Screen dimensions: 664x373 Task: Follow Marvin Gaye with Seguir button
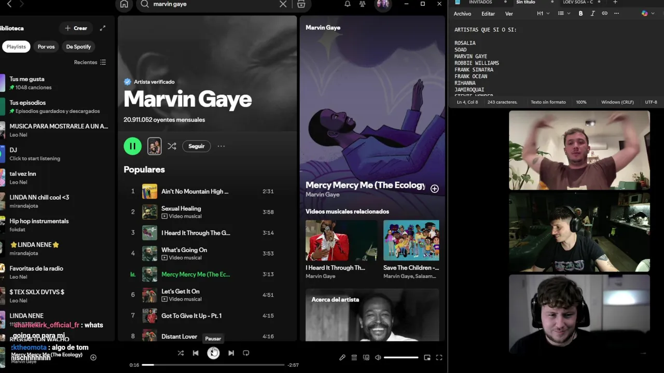click(196, 146)
